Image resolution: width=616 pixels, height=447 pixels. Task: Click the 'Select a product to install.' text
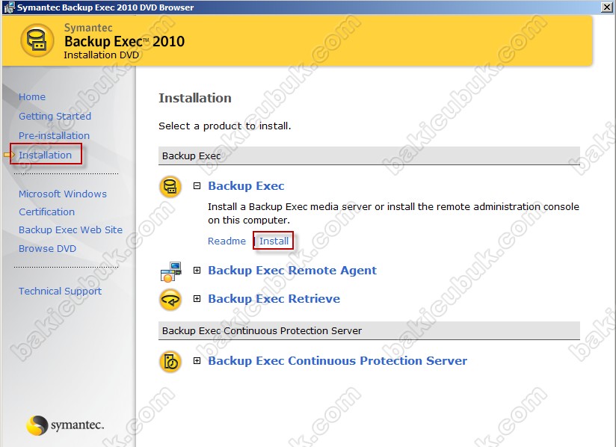(225, 126)
